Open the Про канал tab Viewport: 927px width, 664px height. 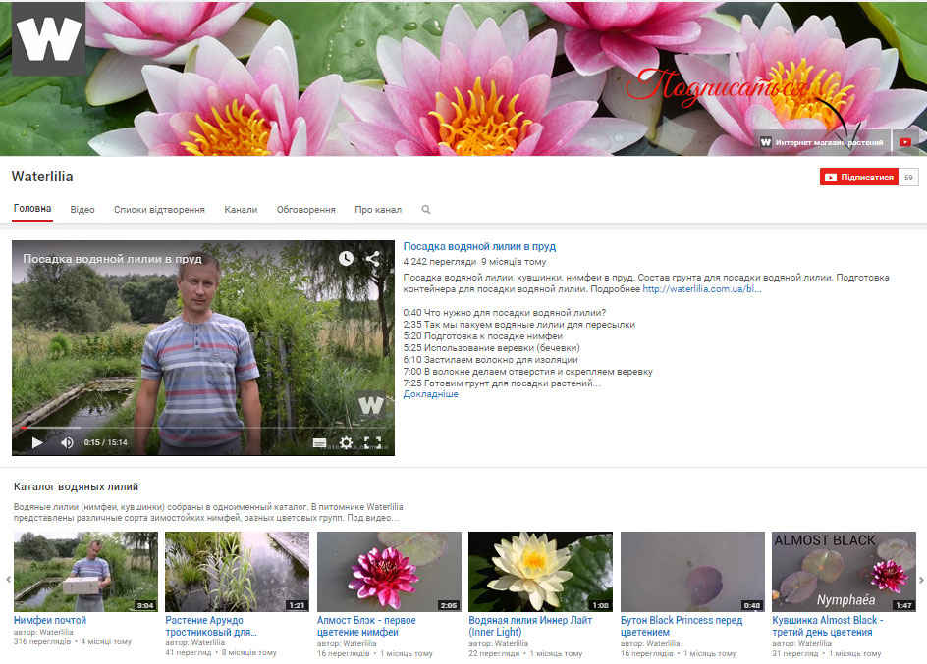[x=378, y=210]
